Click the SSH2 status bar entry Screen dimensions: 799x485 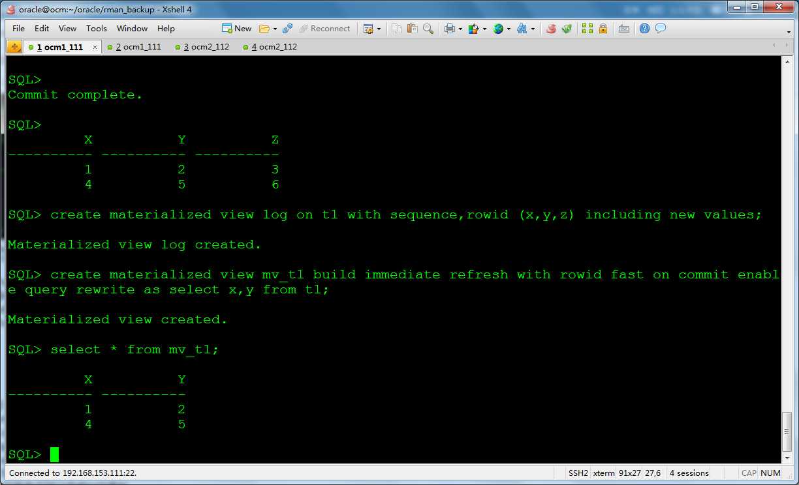[x=578, y=473]
